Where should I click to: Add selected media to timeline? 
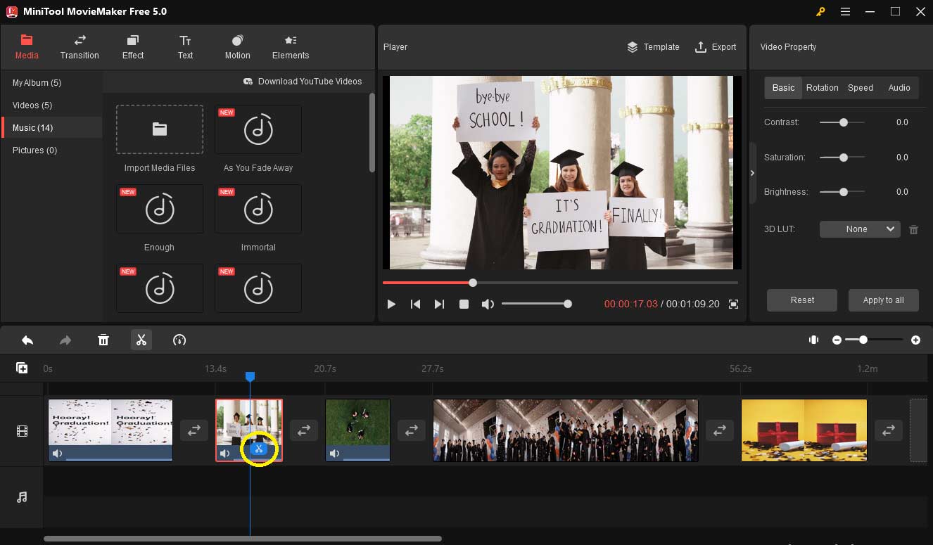coord(22,367)
